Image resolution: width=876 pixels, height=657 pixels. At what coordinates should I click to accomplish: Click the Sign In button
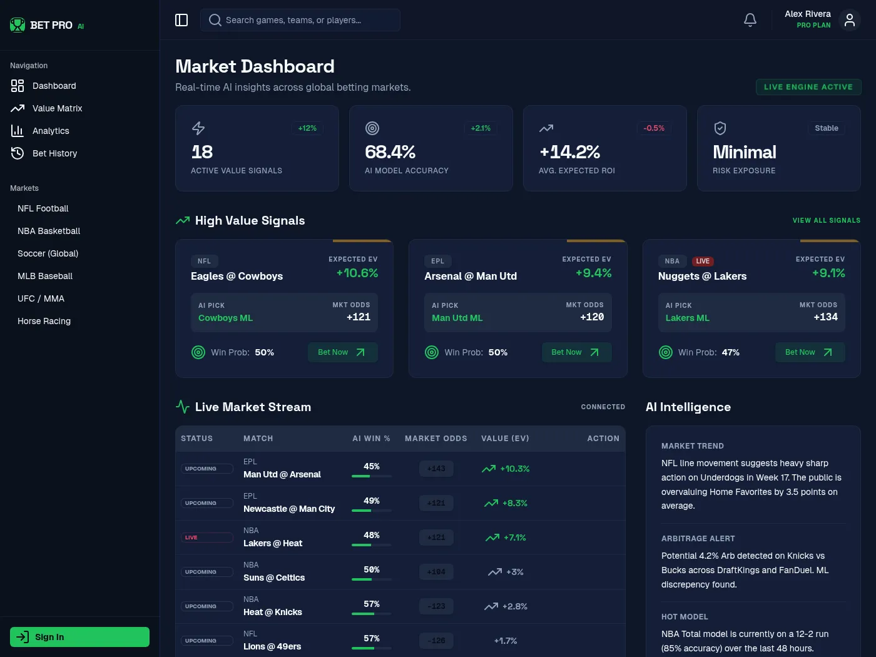(79, 637)
